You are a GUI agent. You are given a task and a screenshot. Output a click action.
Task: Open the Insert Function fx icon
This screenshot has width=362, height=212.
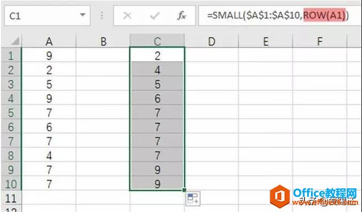tap(182, 16)
